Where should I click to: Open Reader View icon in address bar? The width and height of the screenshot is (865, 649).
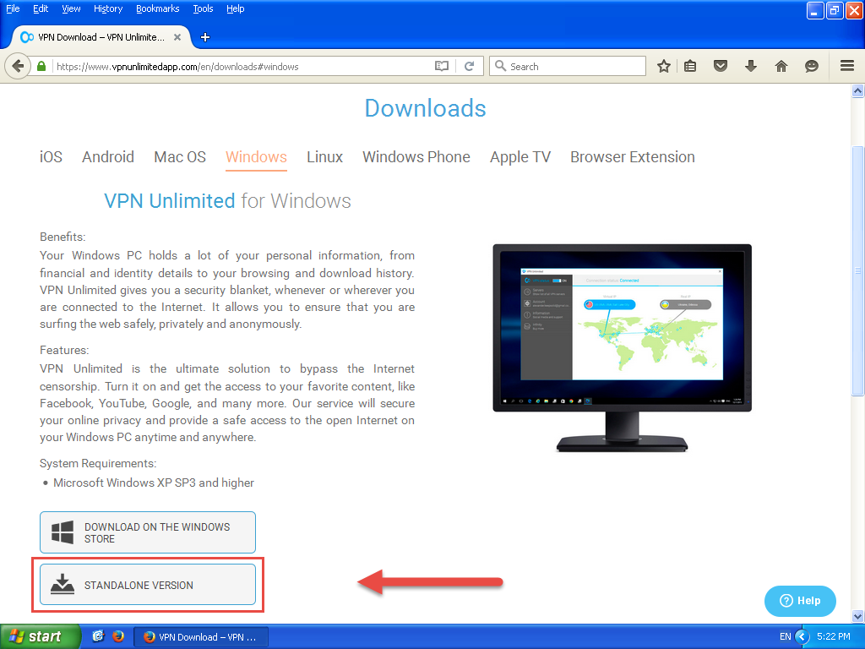(441, 66)
